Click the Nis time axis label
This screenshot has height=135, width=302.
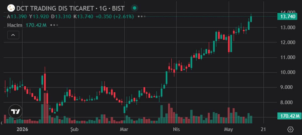click(x=176, y=129)
